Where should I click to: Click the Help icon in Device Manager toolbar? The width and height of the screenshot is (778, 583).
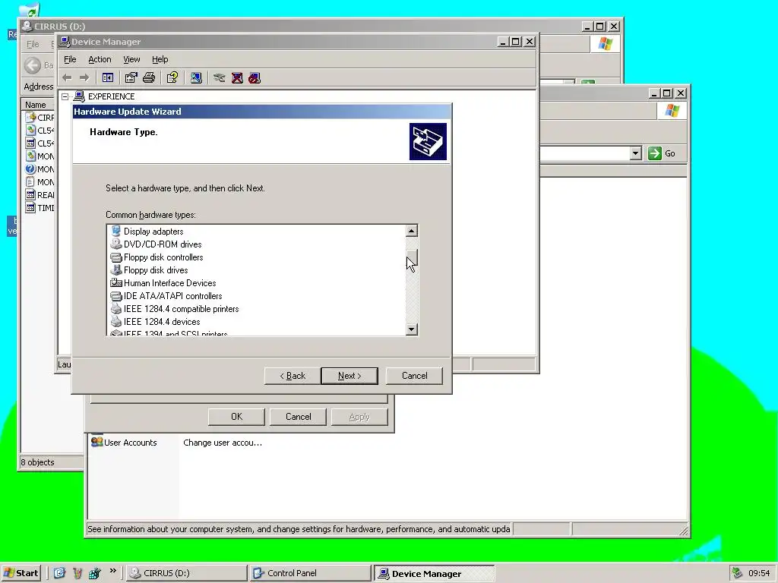(x=172, y=78)
